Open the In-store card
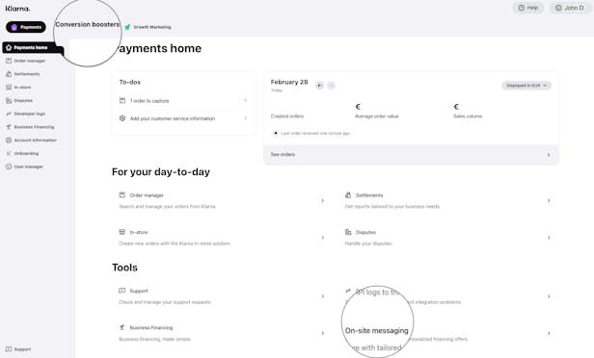 221,238
